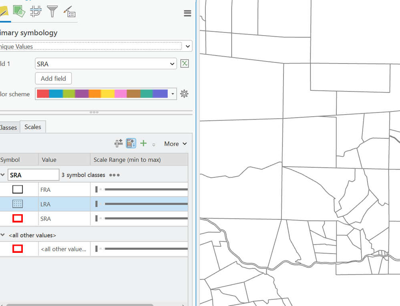Collapse the SRA symbol class group

[3, 175]
